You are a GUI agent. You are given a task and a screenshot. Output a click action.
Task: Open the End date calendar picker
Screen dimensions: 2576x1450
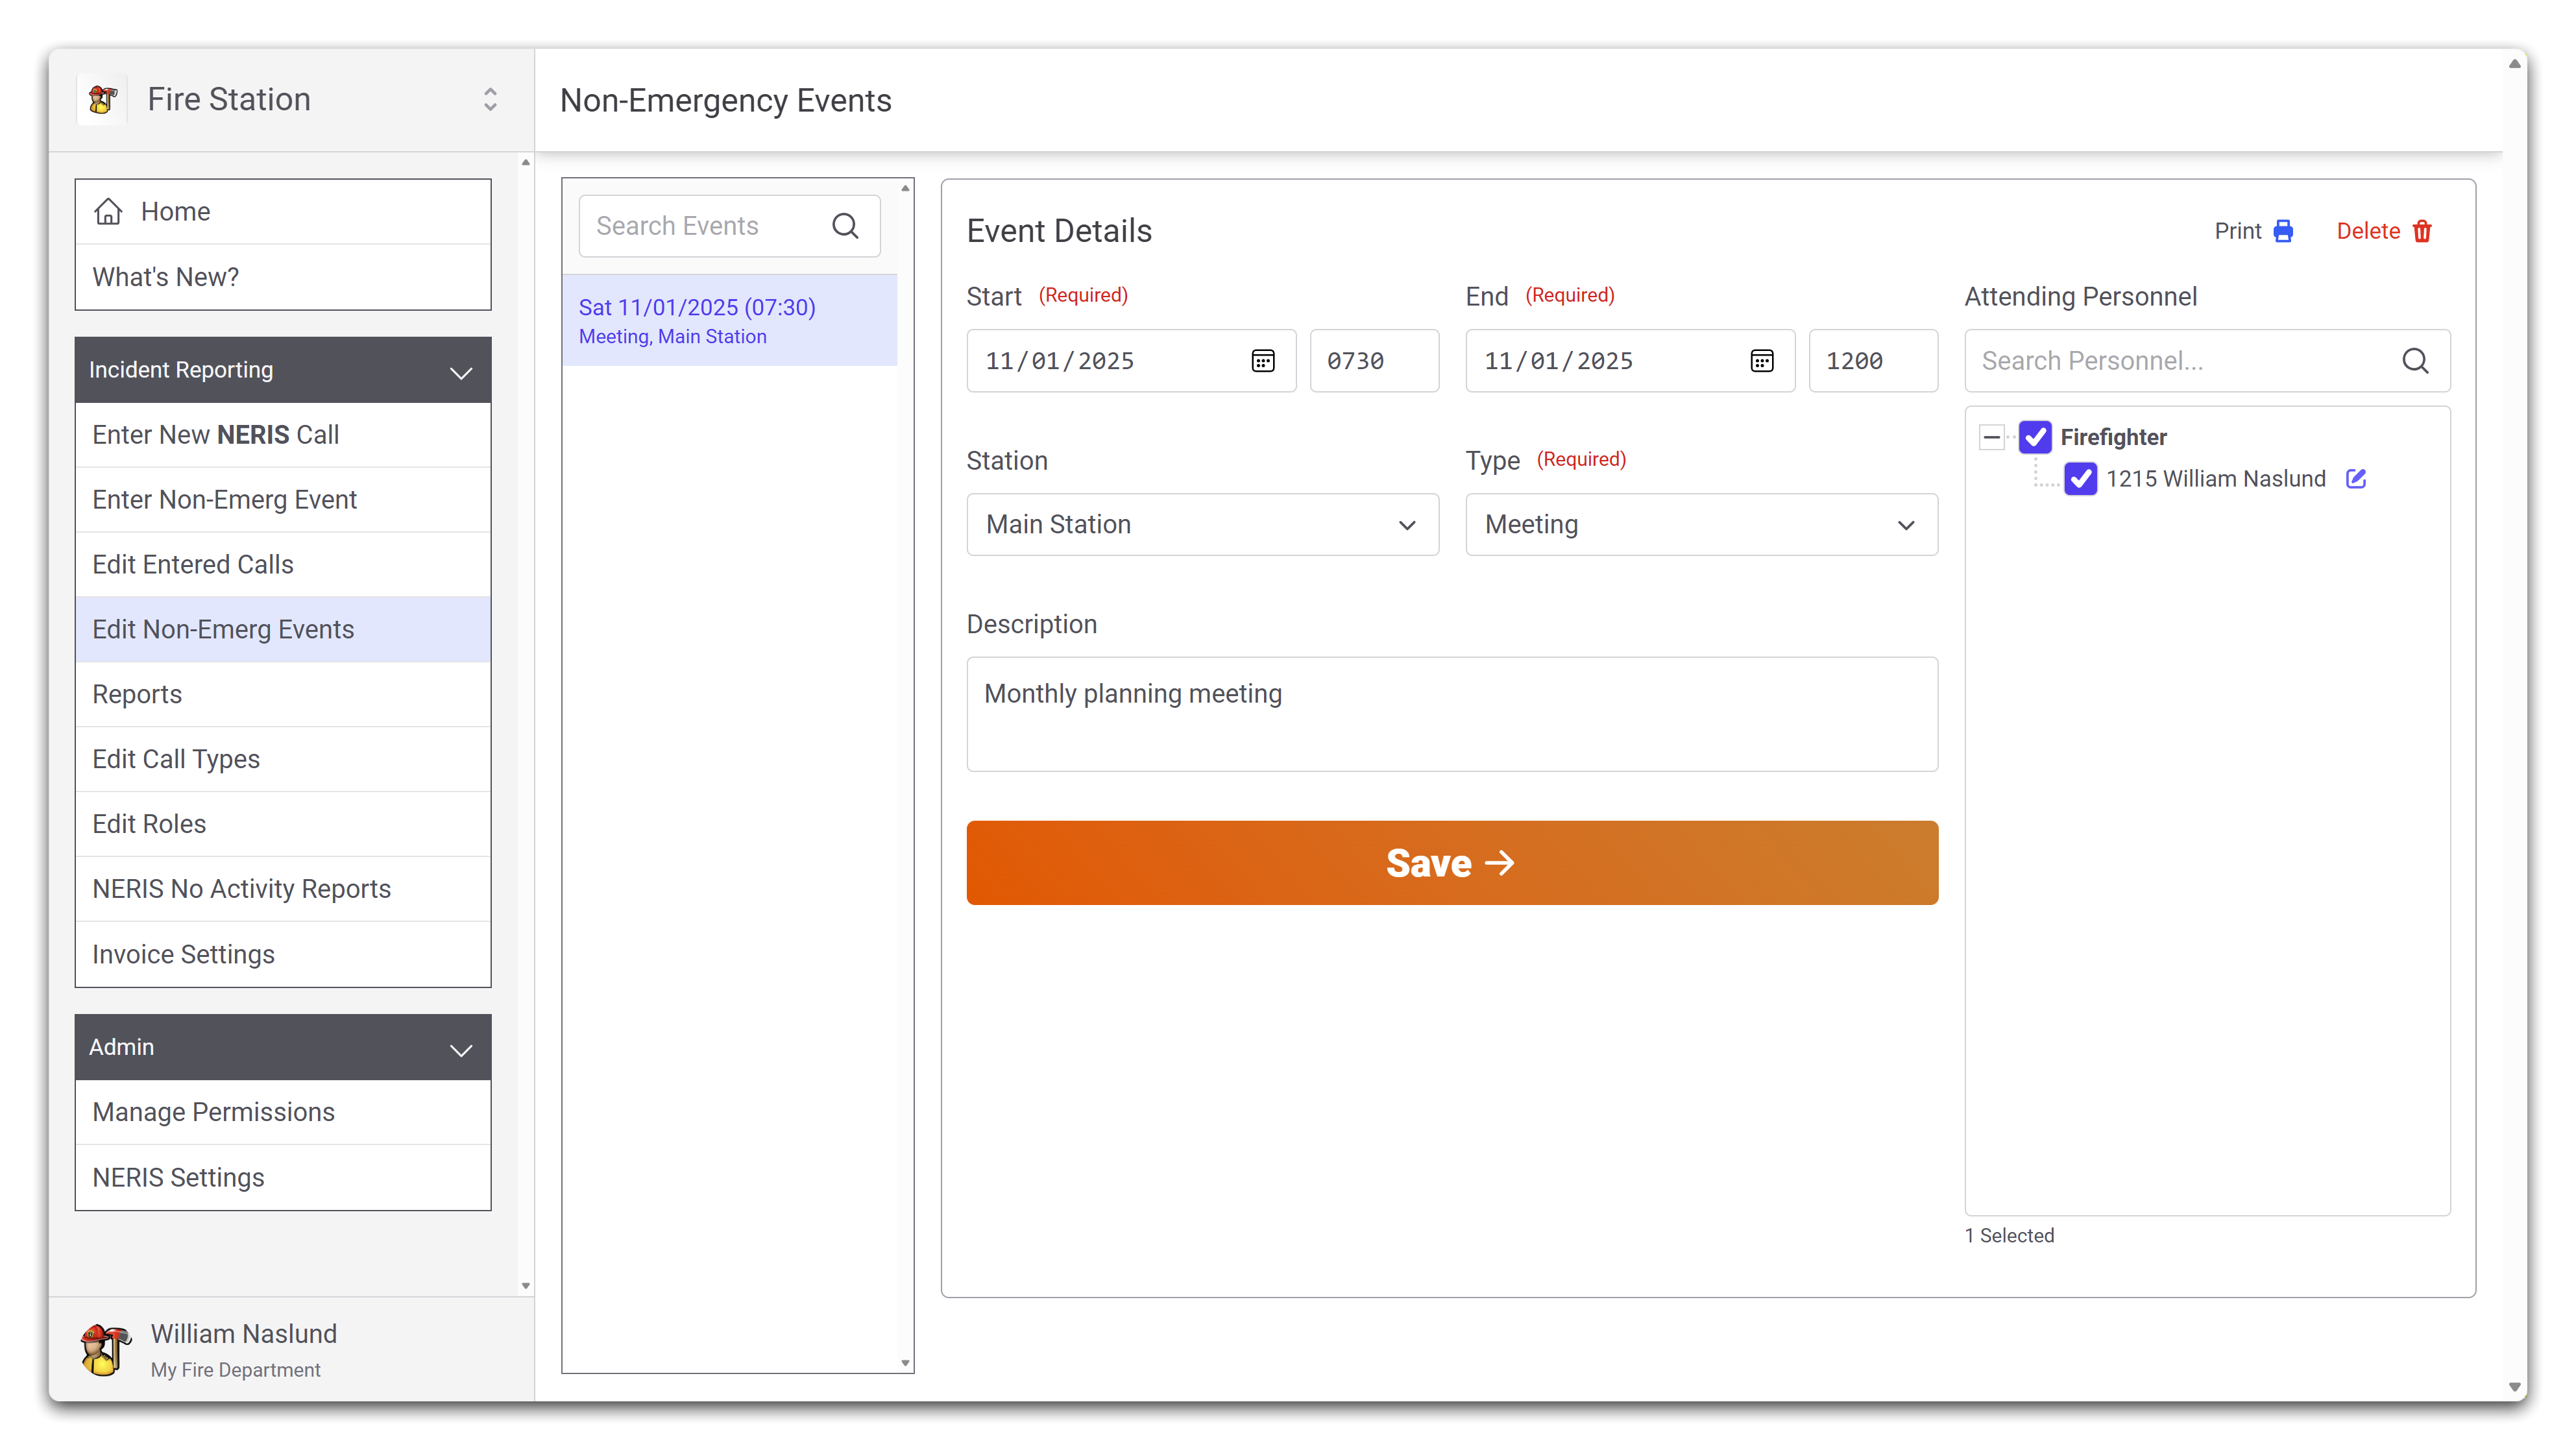click(1761, 361)
